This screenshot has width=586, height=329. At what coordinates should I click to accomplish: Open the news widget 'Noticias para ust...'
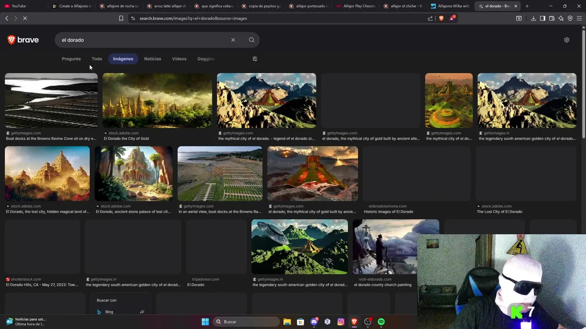tap(25, 322)
